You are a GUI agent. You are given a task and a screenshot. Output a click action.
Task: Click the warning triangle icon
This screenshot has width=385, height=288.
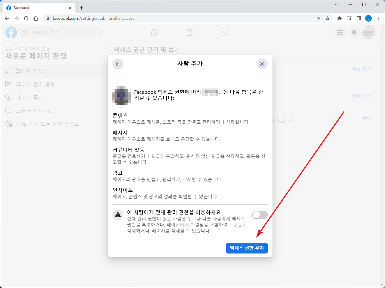click(118, 214)
